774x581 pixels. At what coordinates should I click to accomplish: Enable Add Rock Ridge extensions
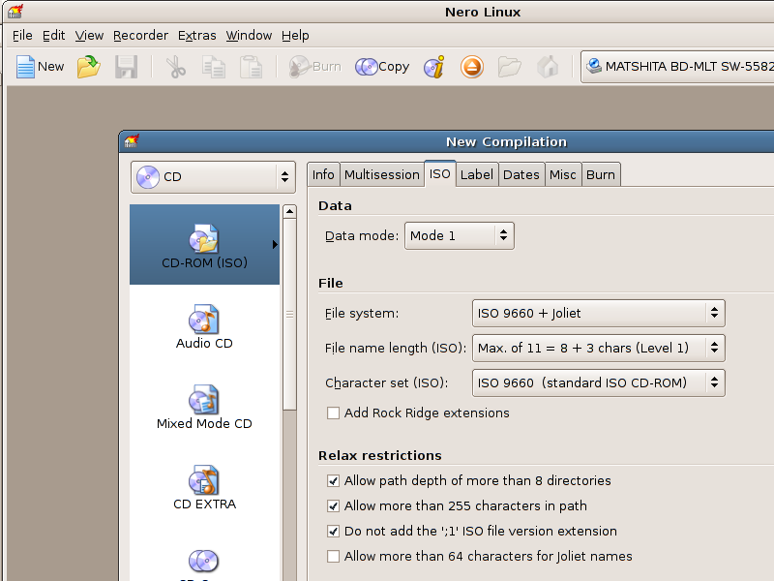[x=334, y=413]
